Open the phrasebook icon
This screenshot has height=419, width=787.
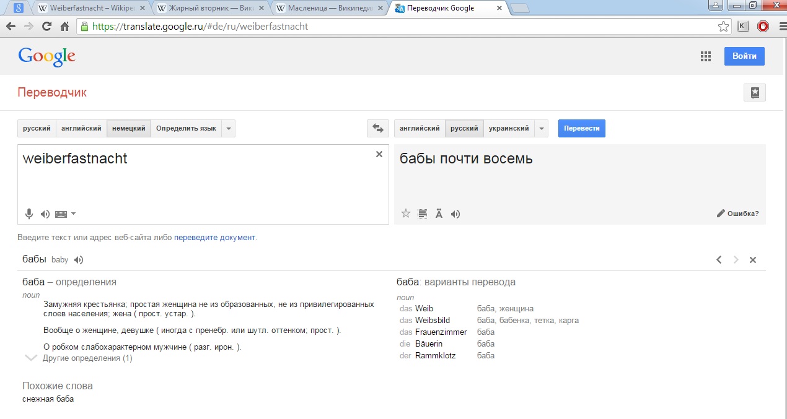[755, 93]
